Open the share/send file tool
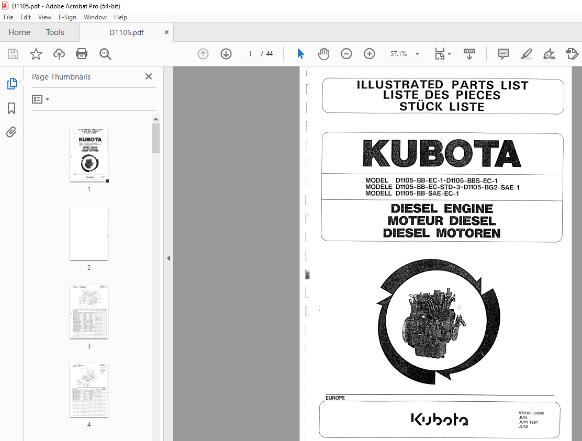Screen dimensions: 582x441 point(573,54)
